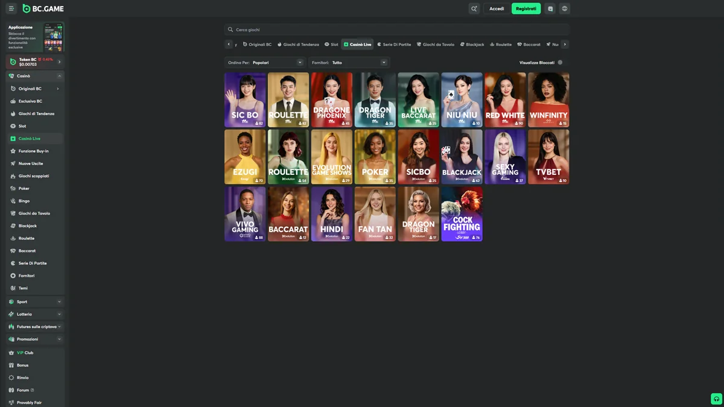The height and width of the screenshot is (407, 724).
Task: Open the search icon in header
Action: click(474, 8)
